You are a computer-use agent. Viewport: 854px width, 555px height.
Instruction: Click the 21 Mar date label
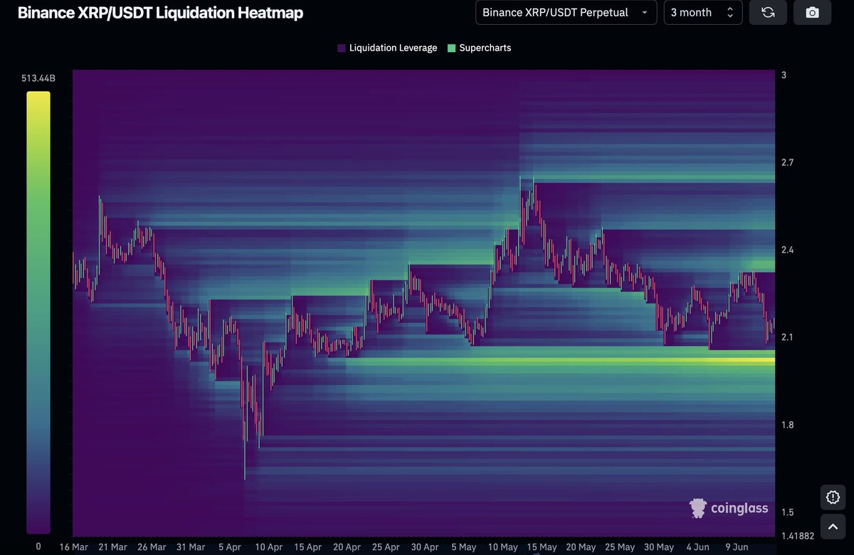coord(112,547)
